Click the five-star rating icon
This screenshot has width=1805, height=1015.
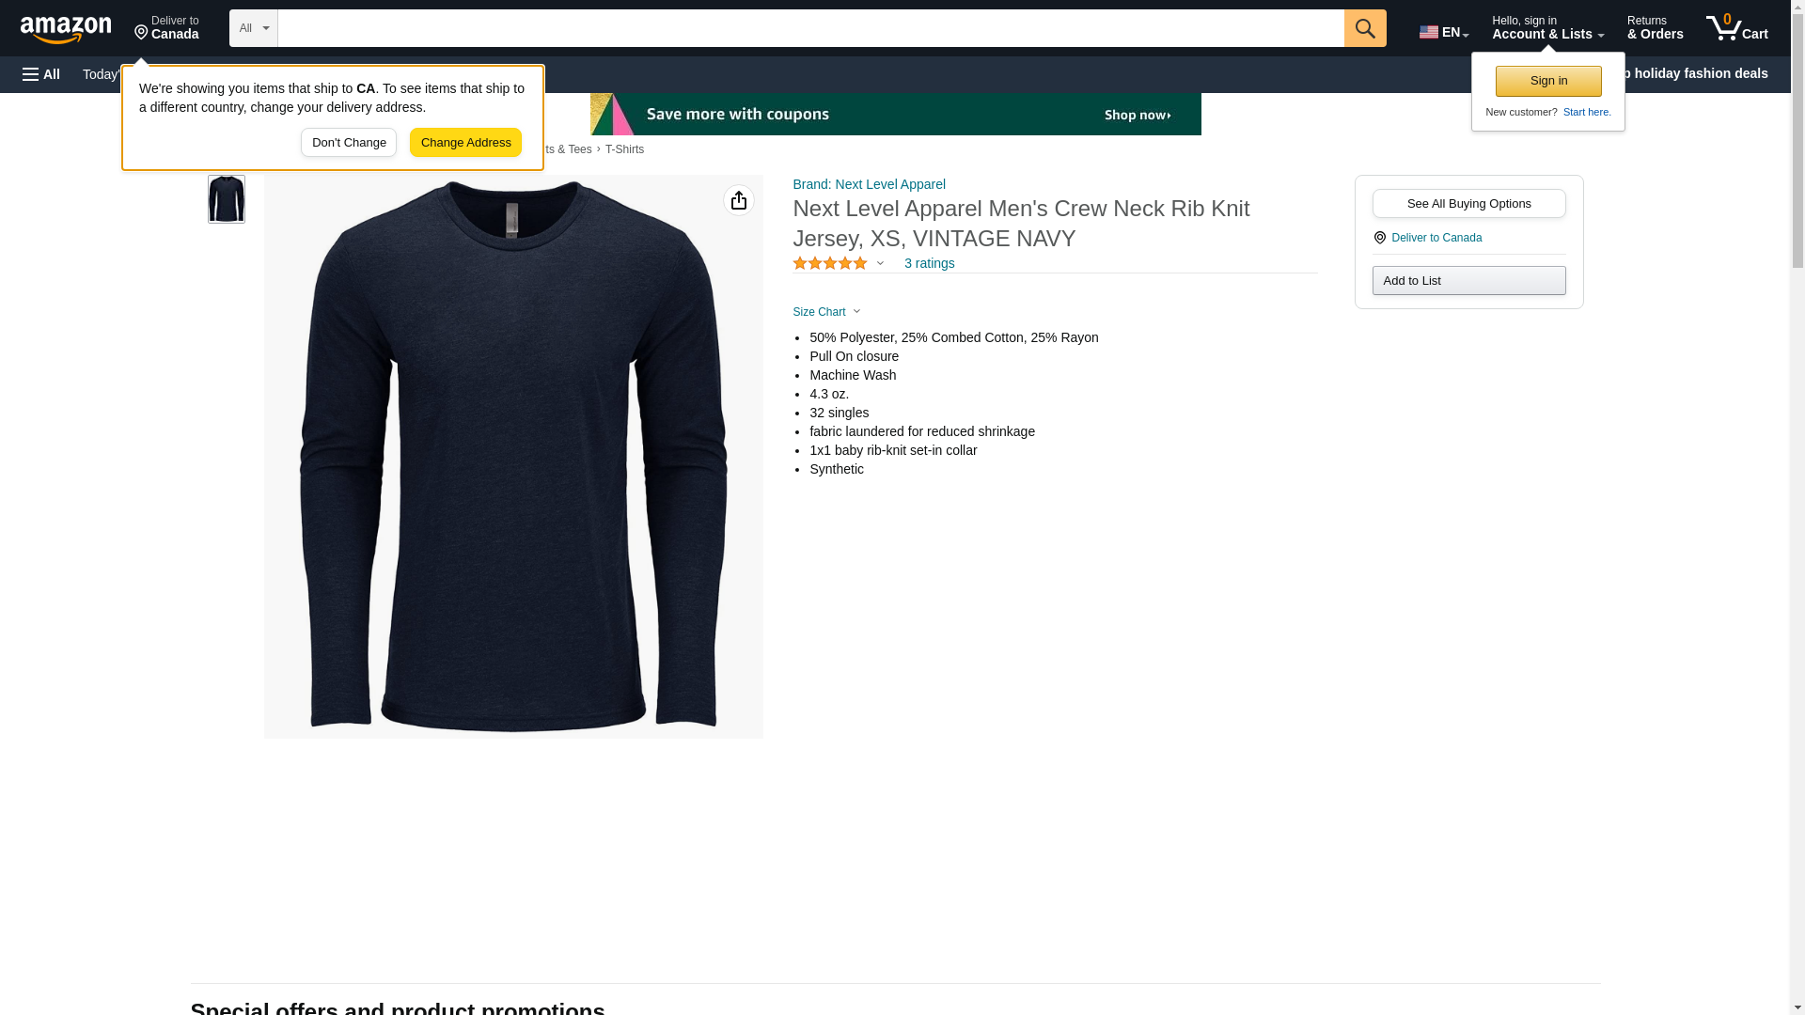(829, 264)
